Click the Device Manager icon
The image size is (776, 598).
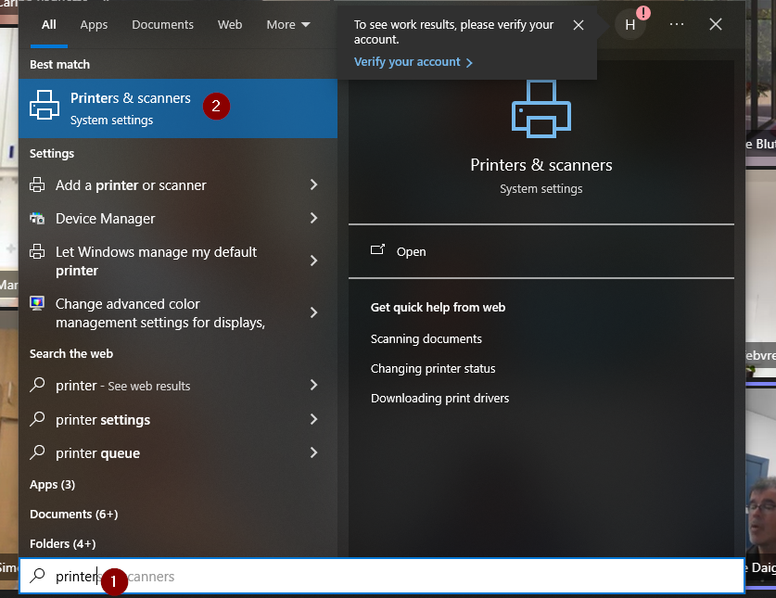pyautogui.click(x=37, y=218)
